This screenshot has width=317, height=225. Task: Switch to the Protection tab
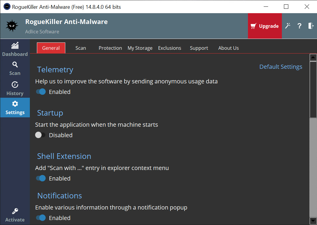tap(110, 48)
